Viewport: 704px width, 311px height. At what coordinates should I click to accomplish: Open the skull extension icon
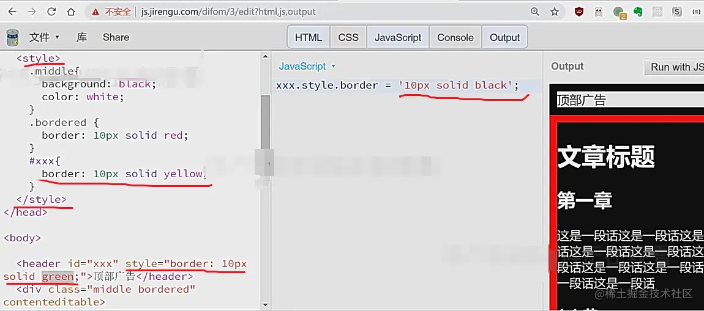click(x=599, y=12)
